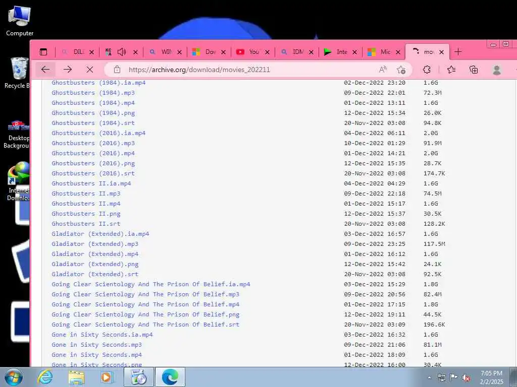Open Windows Media Player in taskbar
This screenshot has height=387, width=517.
(x=107, y=377)
